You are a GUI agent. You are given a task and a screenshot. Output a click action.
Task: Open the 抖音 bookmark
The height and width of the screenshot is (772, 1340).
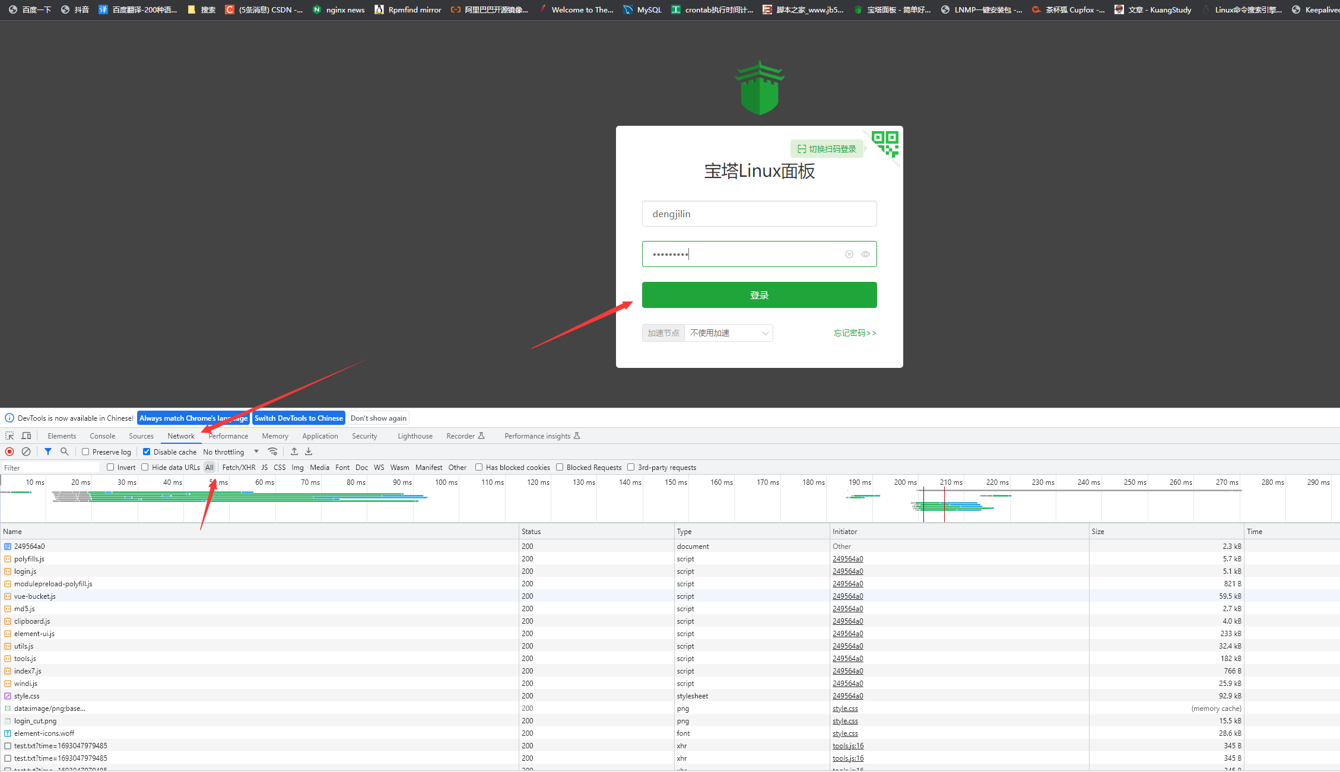pyautogui.click(x=75, y=9)
